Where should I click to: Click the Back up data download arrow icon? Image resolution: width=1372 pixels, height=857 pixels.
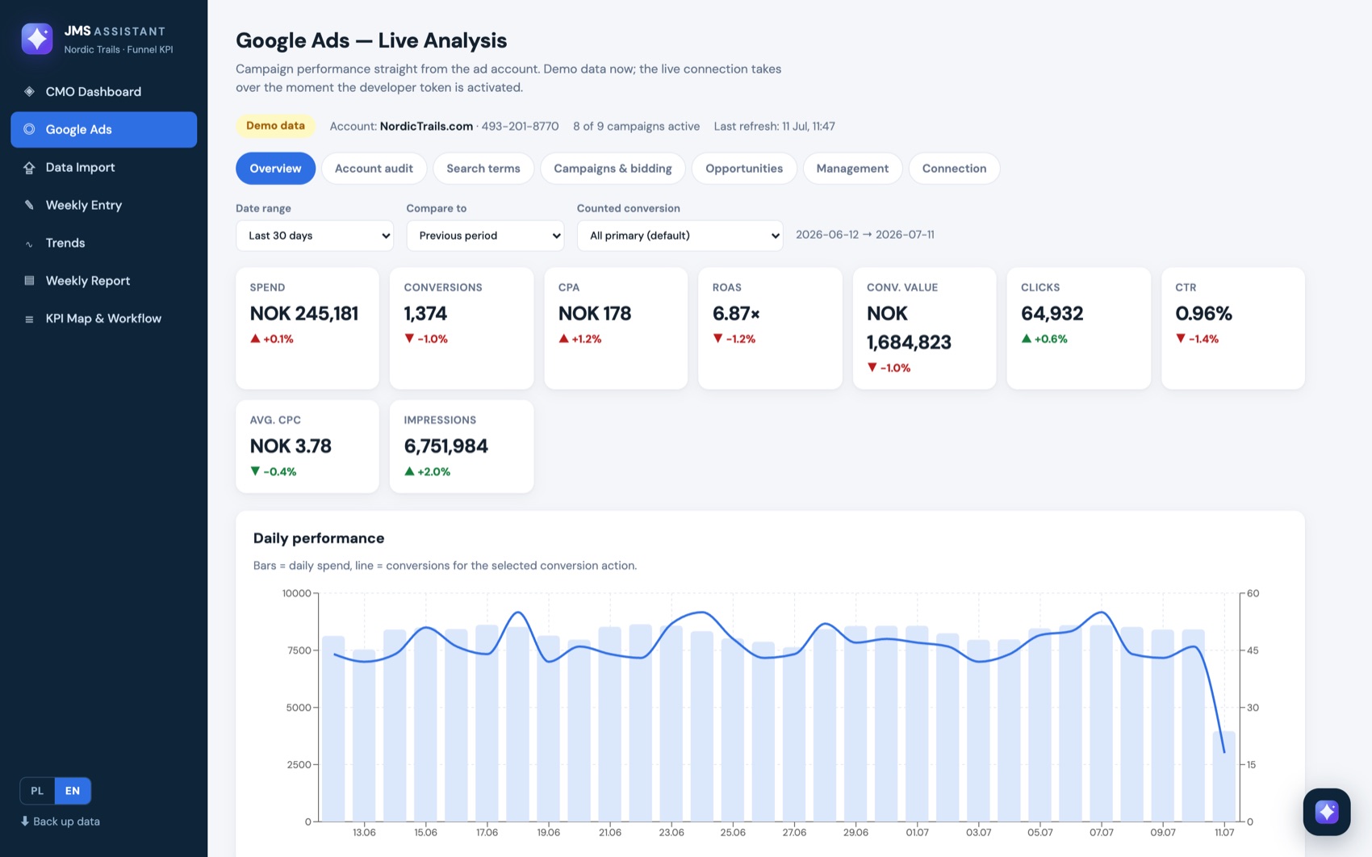25,821
